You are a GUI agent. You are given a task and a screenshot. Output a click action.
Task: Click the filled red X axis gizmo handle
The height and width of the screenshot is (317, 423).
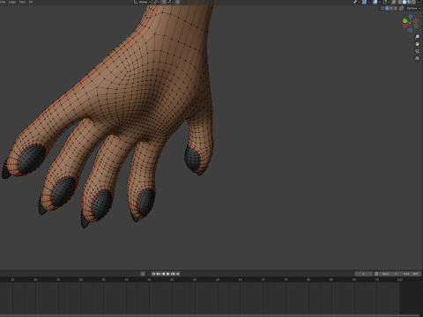[x=405, y=26]
